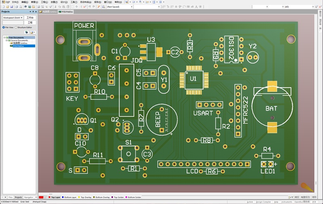Select the File View radio button
323x204 pixels.
[x=4, y=27]
